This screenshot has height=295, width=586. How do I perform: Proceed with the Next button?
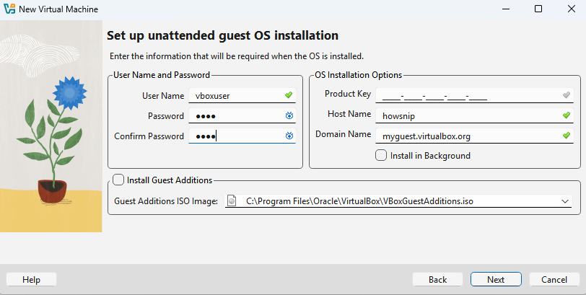pyautogui.click(x=496, y=280)
